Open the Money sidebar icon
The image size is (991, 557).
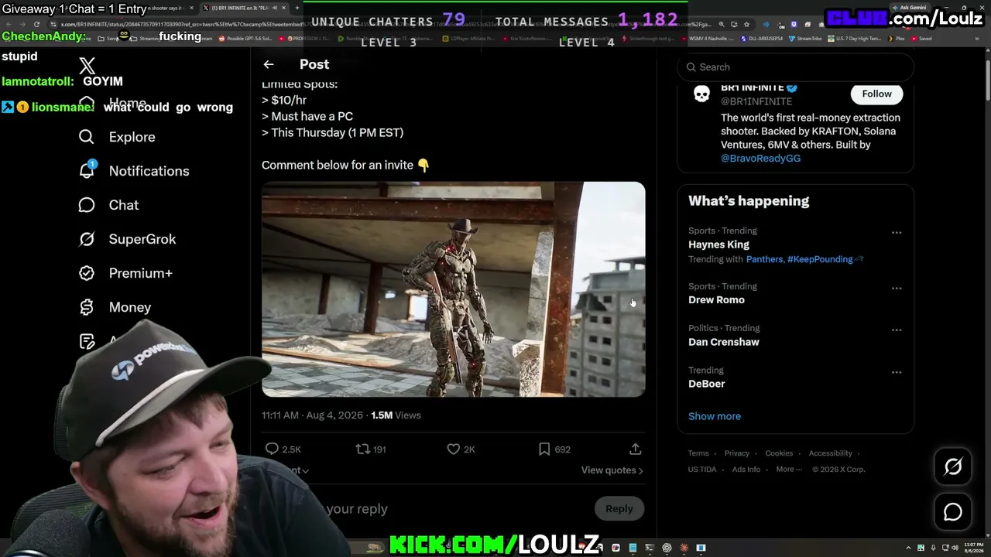(87, 307)
